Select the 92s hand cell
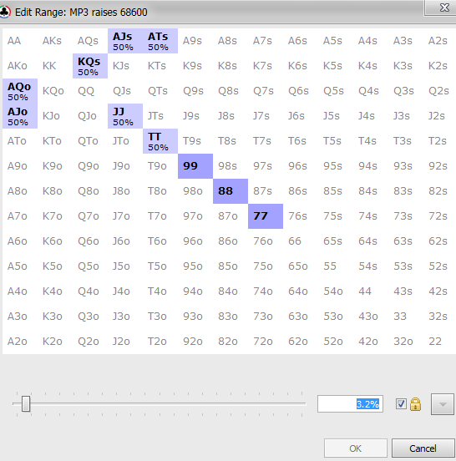456x461 pixels. coord(440,166)
